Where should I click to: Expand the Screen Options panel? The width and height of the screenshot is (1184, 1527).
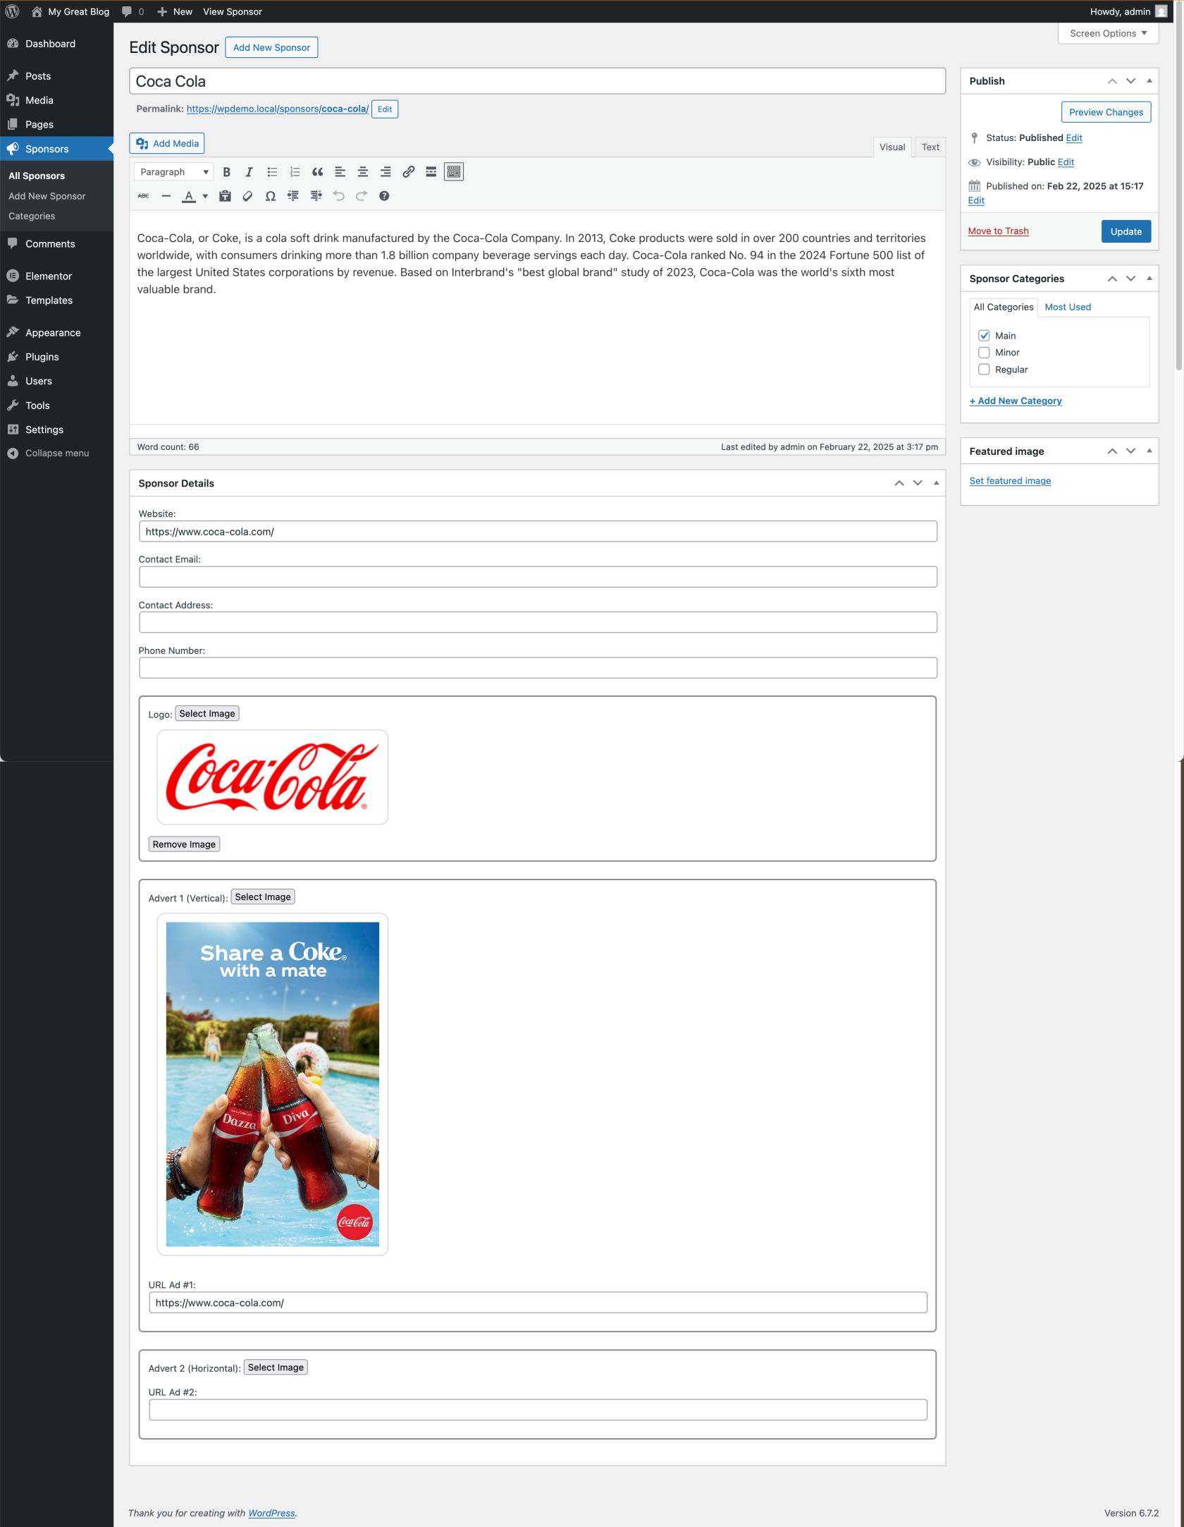(1107, 33)
